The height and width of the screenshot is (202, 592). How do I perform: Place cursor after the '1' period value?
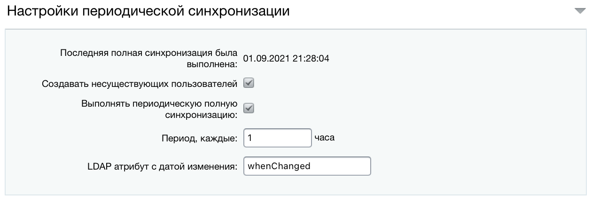click(x=253, y=139)
